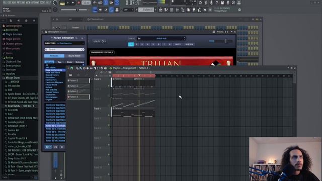Open the Browser/plugin picker view icon
This screenshot has width=322, height=181.
(x=183, y=10)
